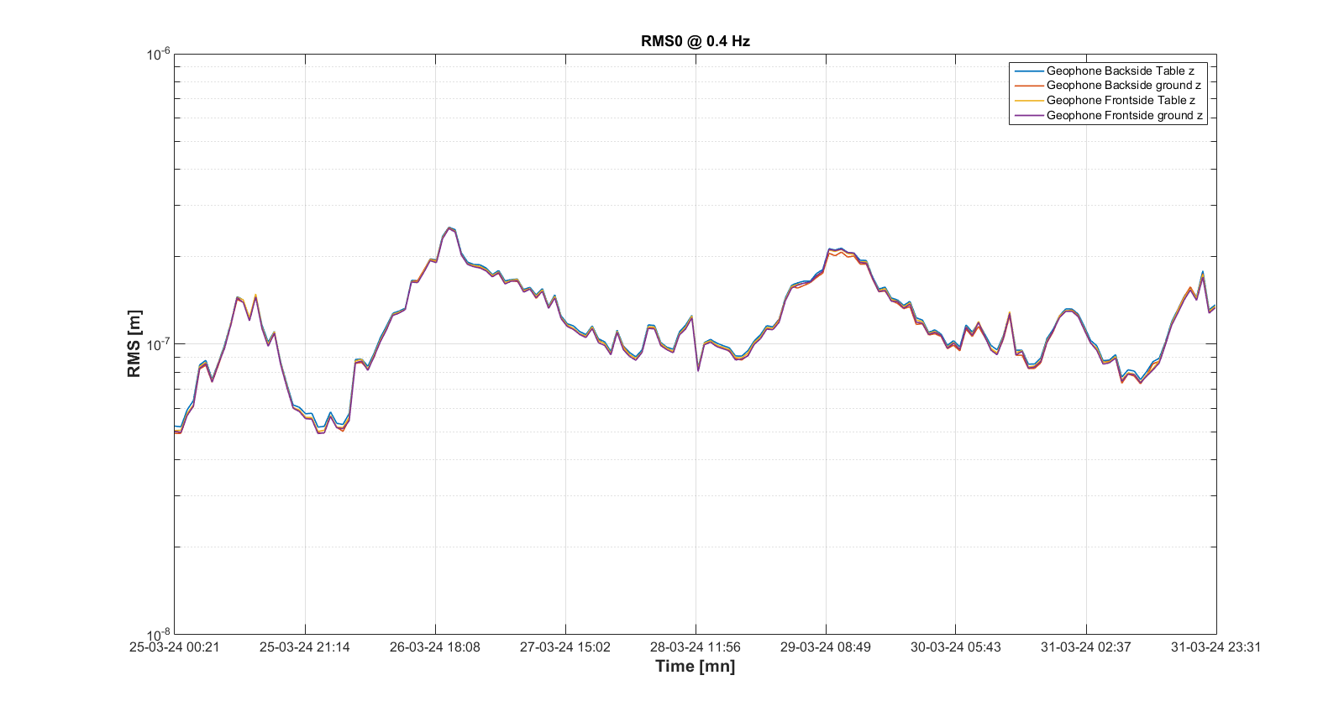Click x-axis tick label "25-03-24 21:14"
1344x712 pixels.
tap(304, 647)
